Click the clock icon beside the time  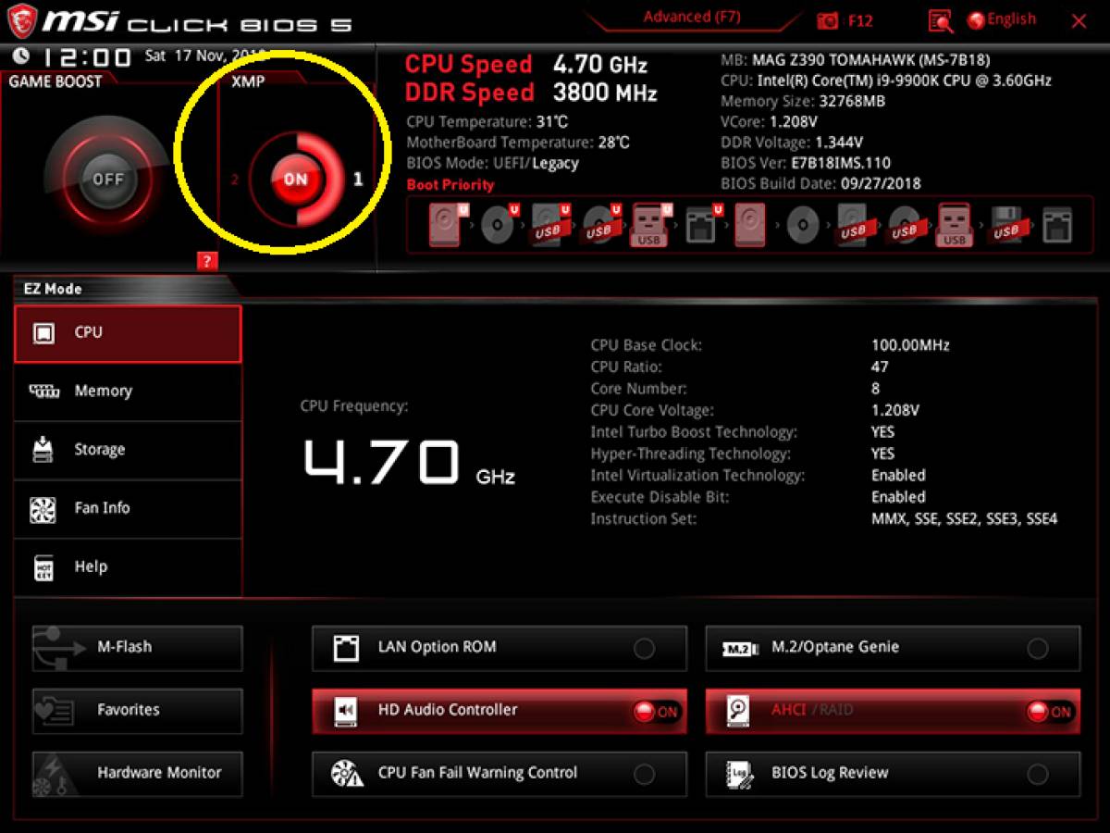(x=20, y=56)
